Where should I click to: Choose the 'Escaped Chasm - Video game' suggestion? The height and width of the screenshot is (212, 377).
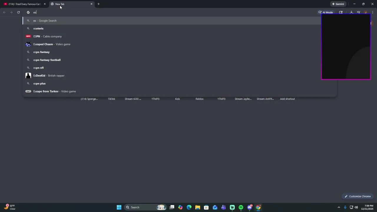[180, 44]
